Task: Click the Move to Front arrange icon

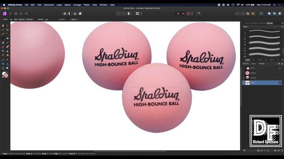Action: pos(253,14)
